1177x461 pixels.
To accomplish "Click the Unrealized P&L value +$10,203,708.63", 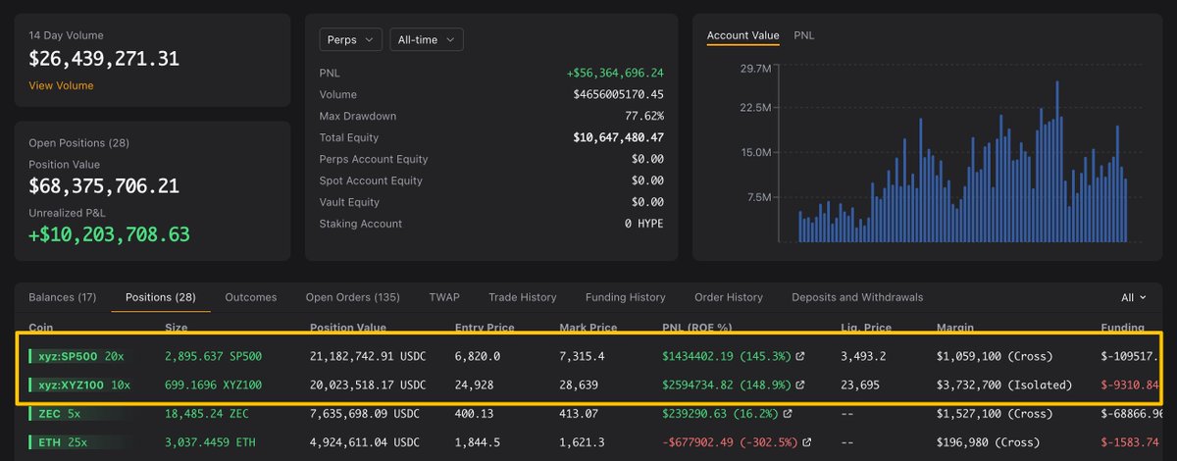I will tap(109, 235).
